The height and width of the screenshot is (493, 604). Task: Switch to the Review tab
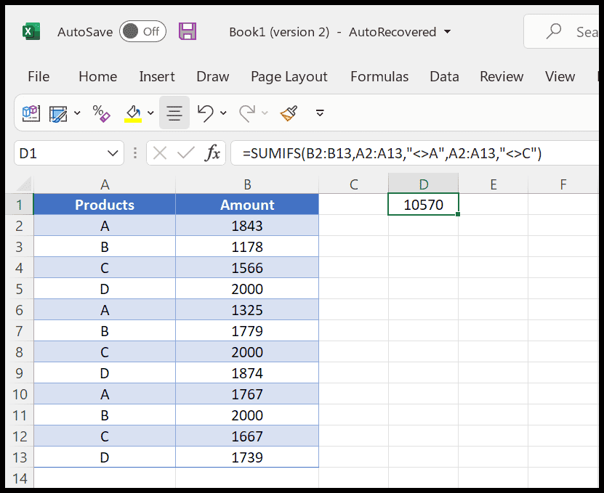[x=502, y=76]
